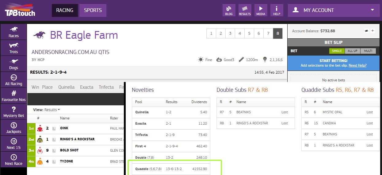Go to race 1
The image size is (382, 175).
coord(211,33)
